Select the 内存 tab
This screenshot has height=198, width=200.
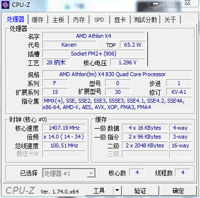click(x=79, y=20)
